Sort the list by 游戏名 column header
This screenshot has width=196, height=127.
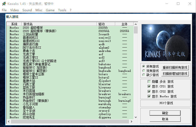[x=59, y=24]
